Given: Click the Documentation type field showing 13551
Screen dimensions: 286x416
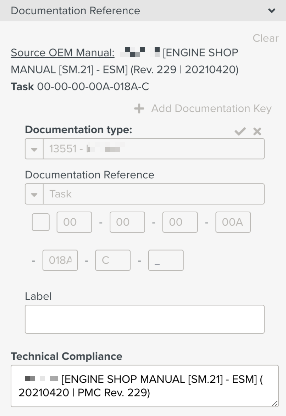Looking at the screenshot, I should 154,149.
